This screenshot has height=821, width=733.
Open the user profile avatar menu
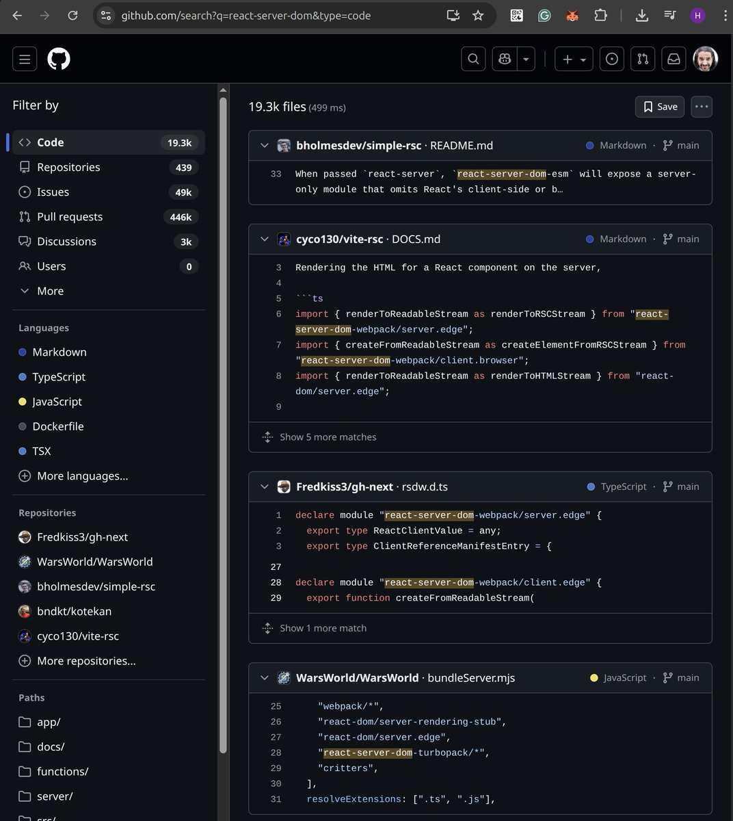[706, 60]
